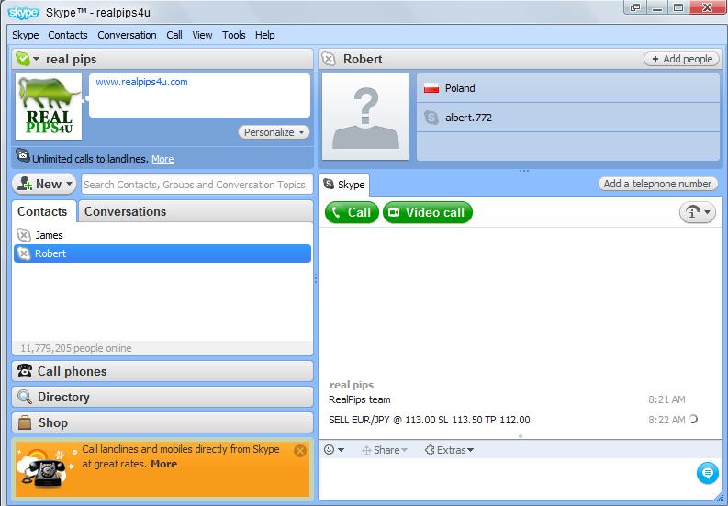Click the real pips display name
The height and width of the screenshot is (506, 728).
(x=71, y=60)
